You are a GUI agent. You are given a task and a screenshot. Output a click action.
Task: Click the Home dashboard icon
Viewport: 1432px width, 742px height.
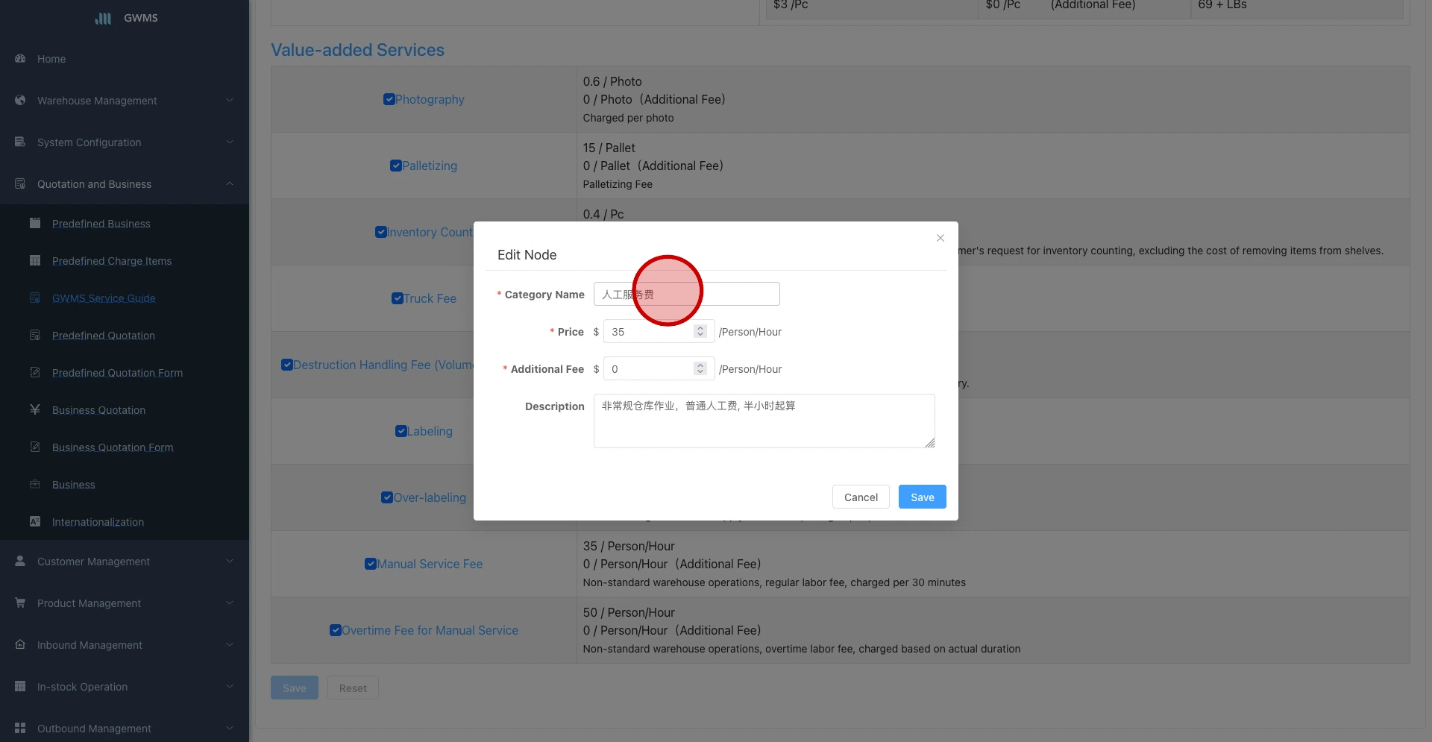pos(20,58)
